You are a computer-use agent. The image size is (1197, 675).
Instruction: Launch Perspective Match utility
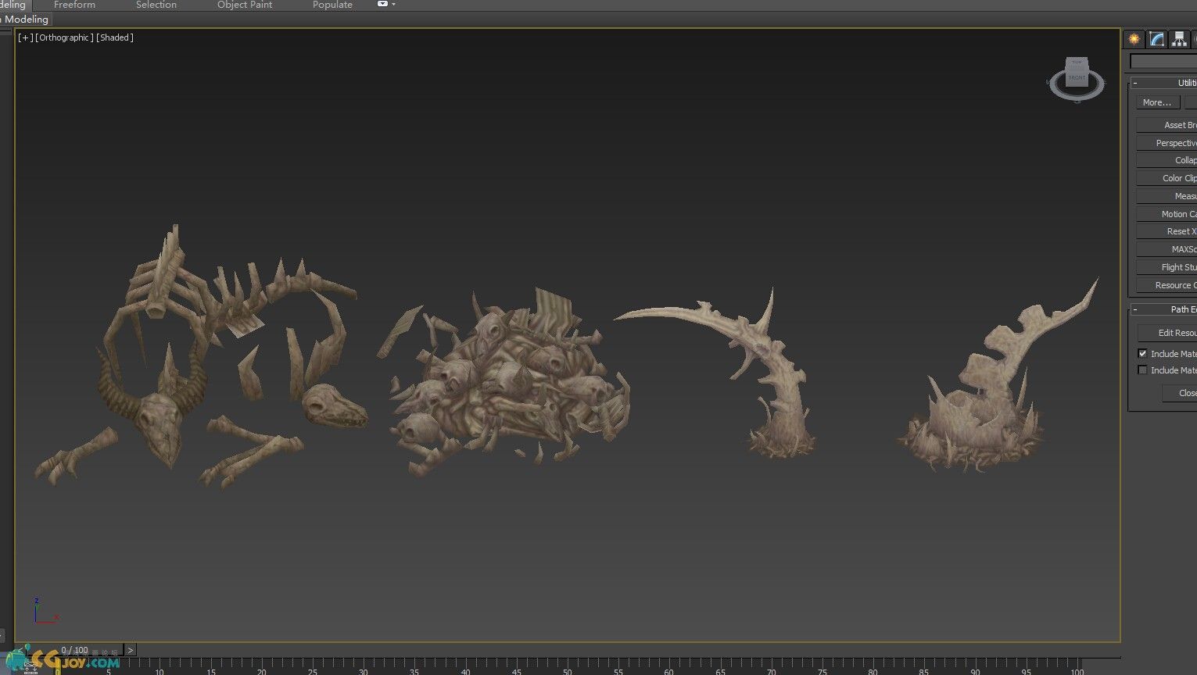pos(1167,143)
